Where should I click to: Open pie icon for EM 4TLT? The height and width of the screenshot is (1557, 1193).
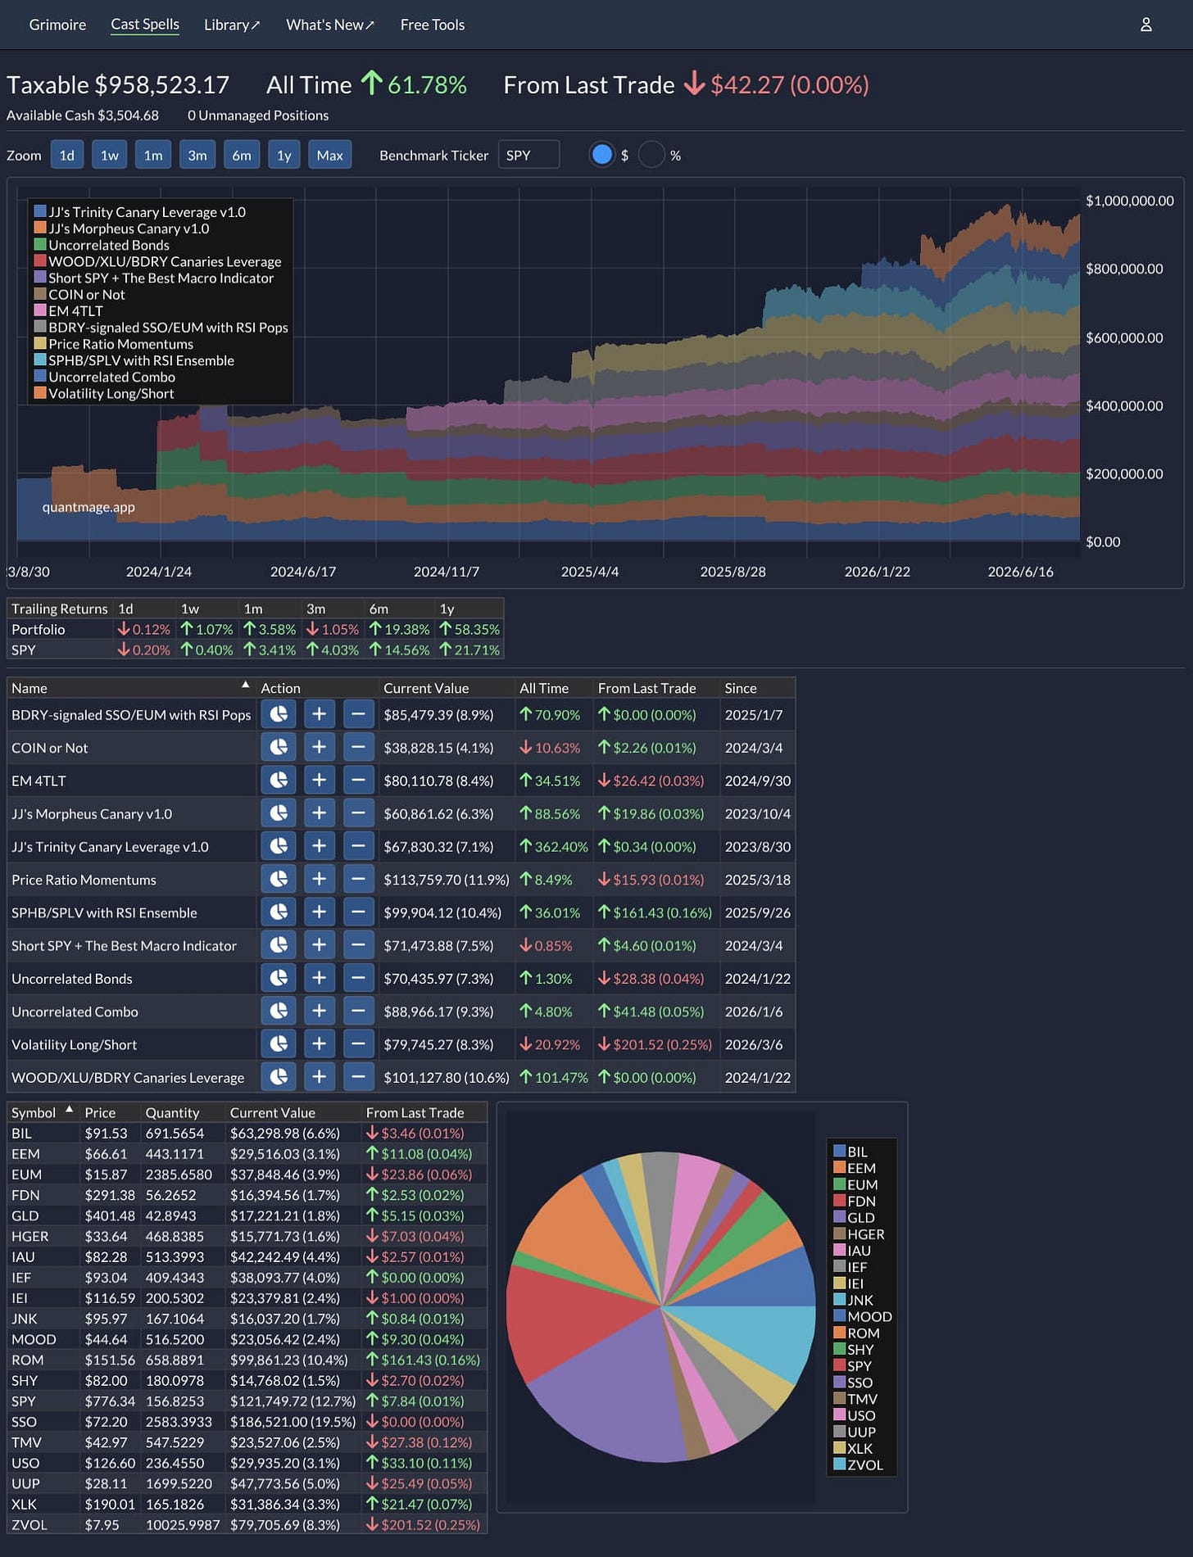coord(279,780)
